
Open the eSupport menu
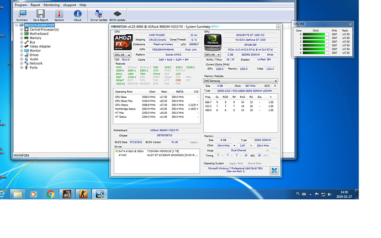[x=70, y=5]
